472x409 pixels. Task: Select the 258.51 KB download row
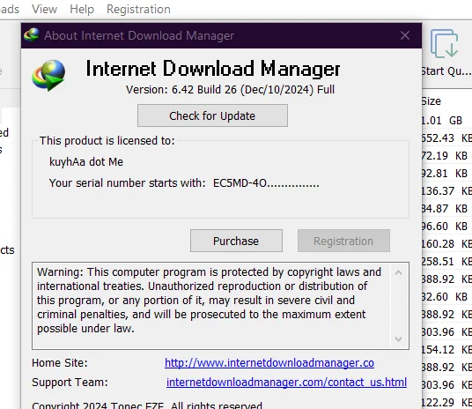point(446,262)
